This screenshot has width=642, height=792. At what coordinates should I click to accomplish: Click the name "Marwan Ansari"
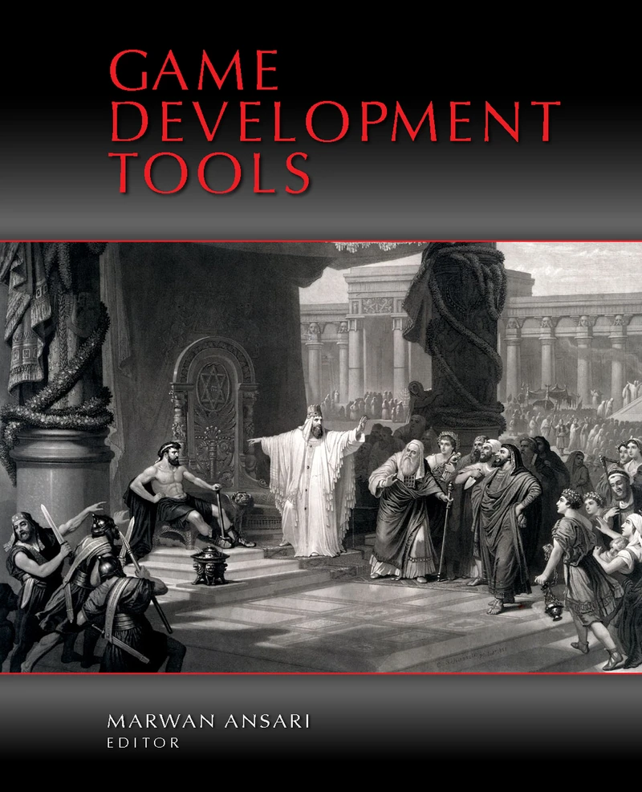pyautogui.click(x=208, y=721)
